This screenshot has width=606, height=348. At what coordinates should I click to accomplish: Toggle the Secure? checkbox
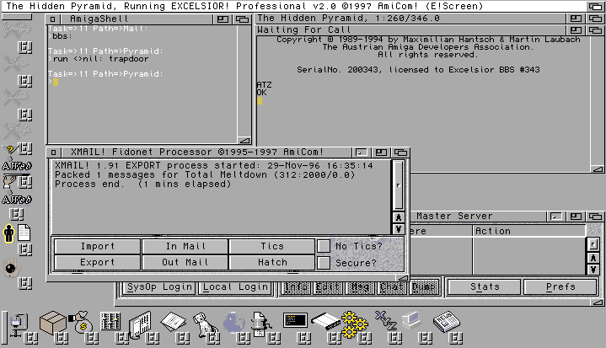pyautogui.click(x=324, y=262)
